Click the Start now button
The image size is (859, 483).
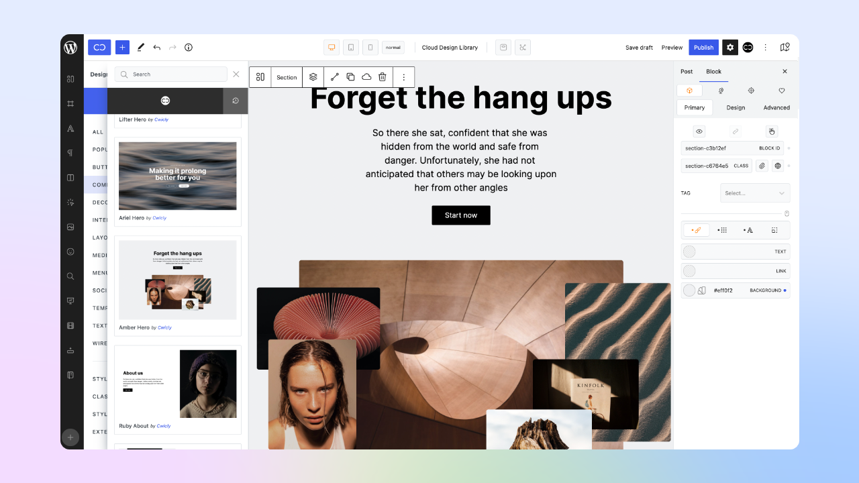click(461, 215)
